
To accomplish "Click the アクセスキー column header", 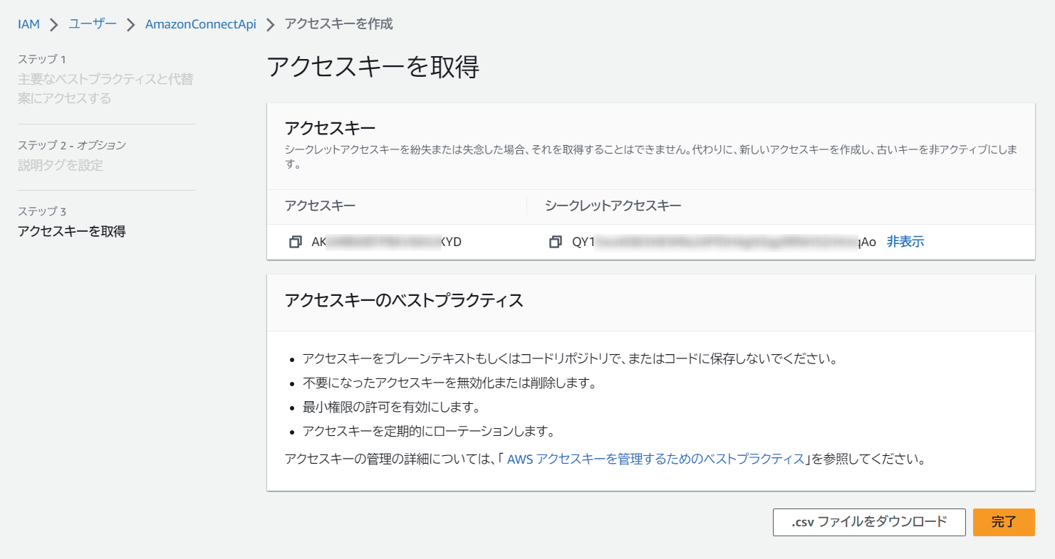I will point(320,206).
